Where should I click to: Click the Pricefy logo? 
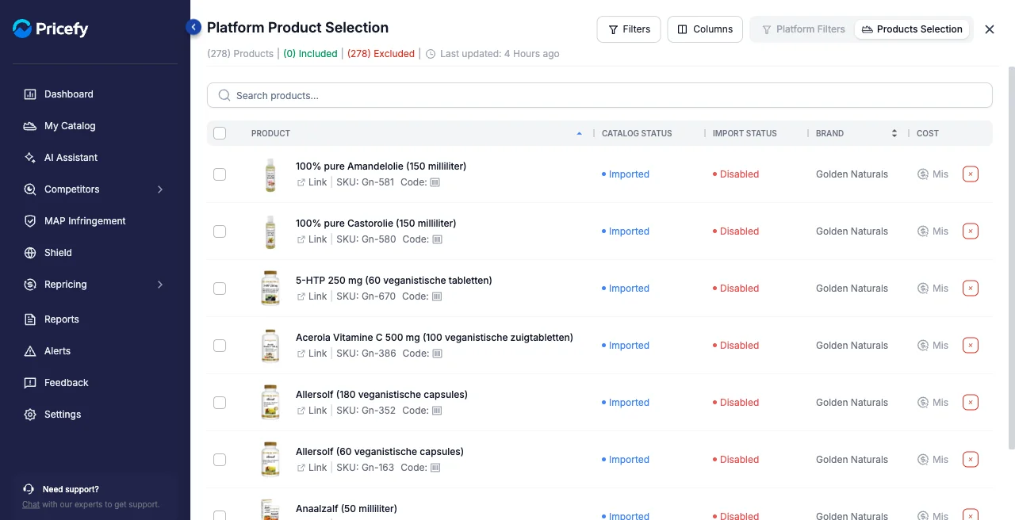(x=51, y=29)
